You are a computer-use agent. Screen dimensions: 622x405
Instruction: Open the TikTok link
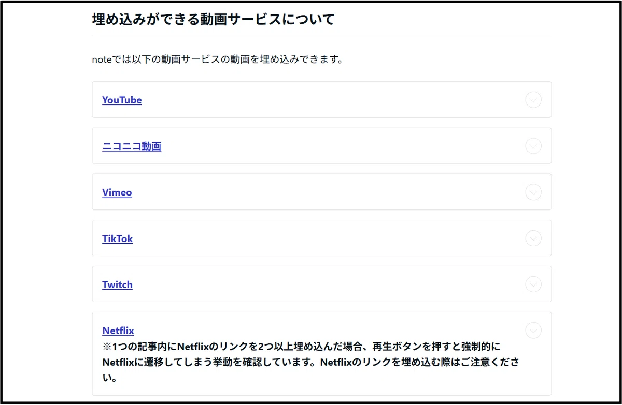point(118,238)
